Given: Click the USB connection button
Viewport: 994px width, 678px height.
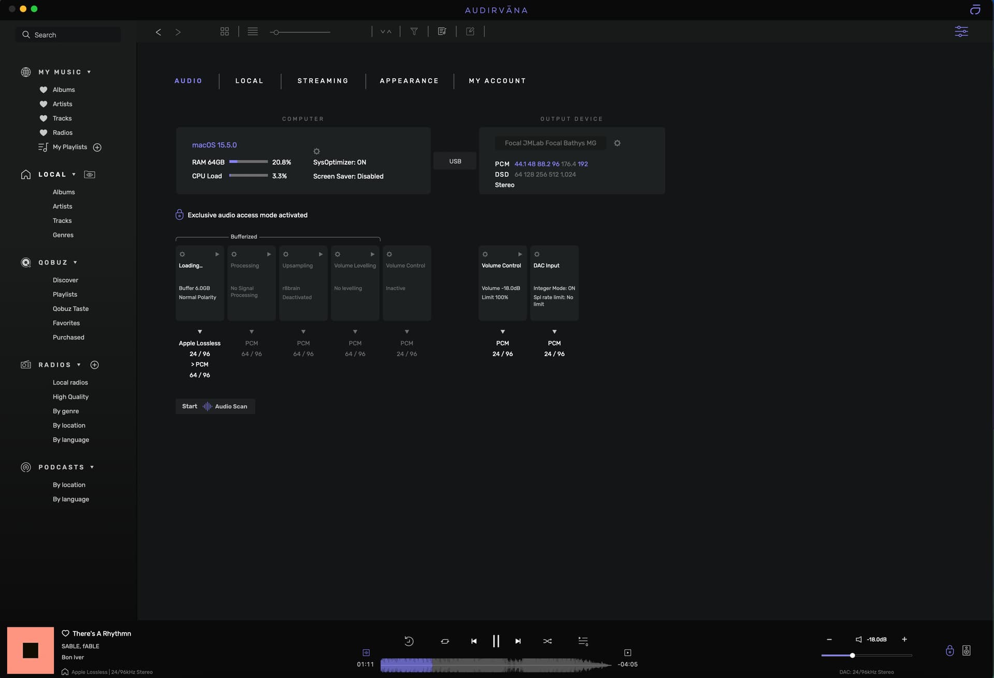Looking at the screenshot, I should [x=455, y=161].
